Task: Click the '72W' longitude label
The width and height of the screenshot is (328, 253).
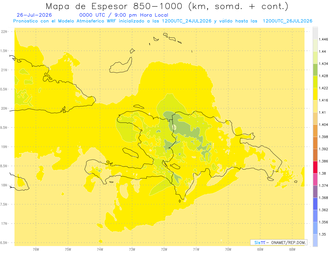Action: tap(164, 249)
